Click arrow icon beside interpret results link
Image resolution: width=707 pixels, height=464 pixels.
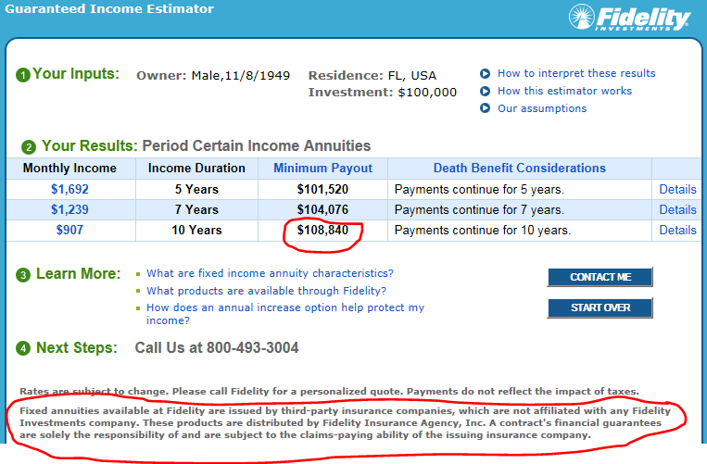click(485, 73)
